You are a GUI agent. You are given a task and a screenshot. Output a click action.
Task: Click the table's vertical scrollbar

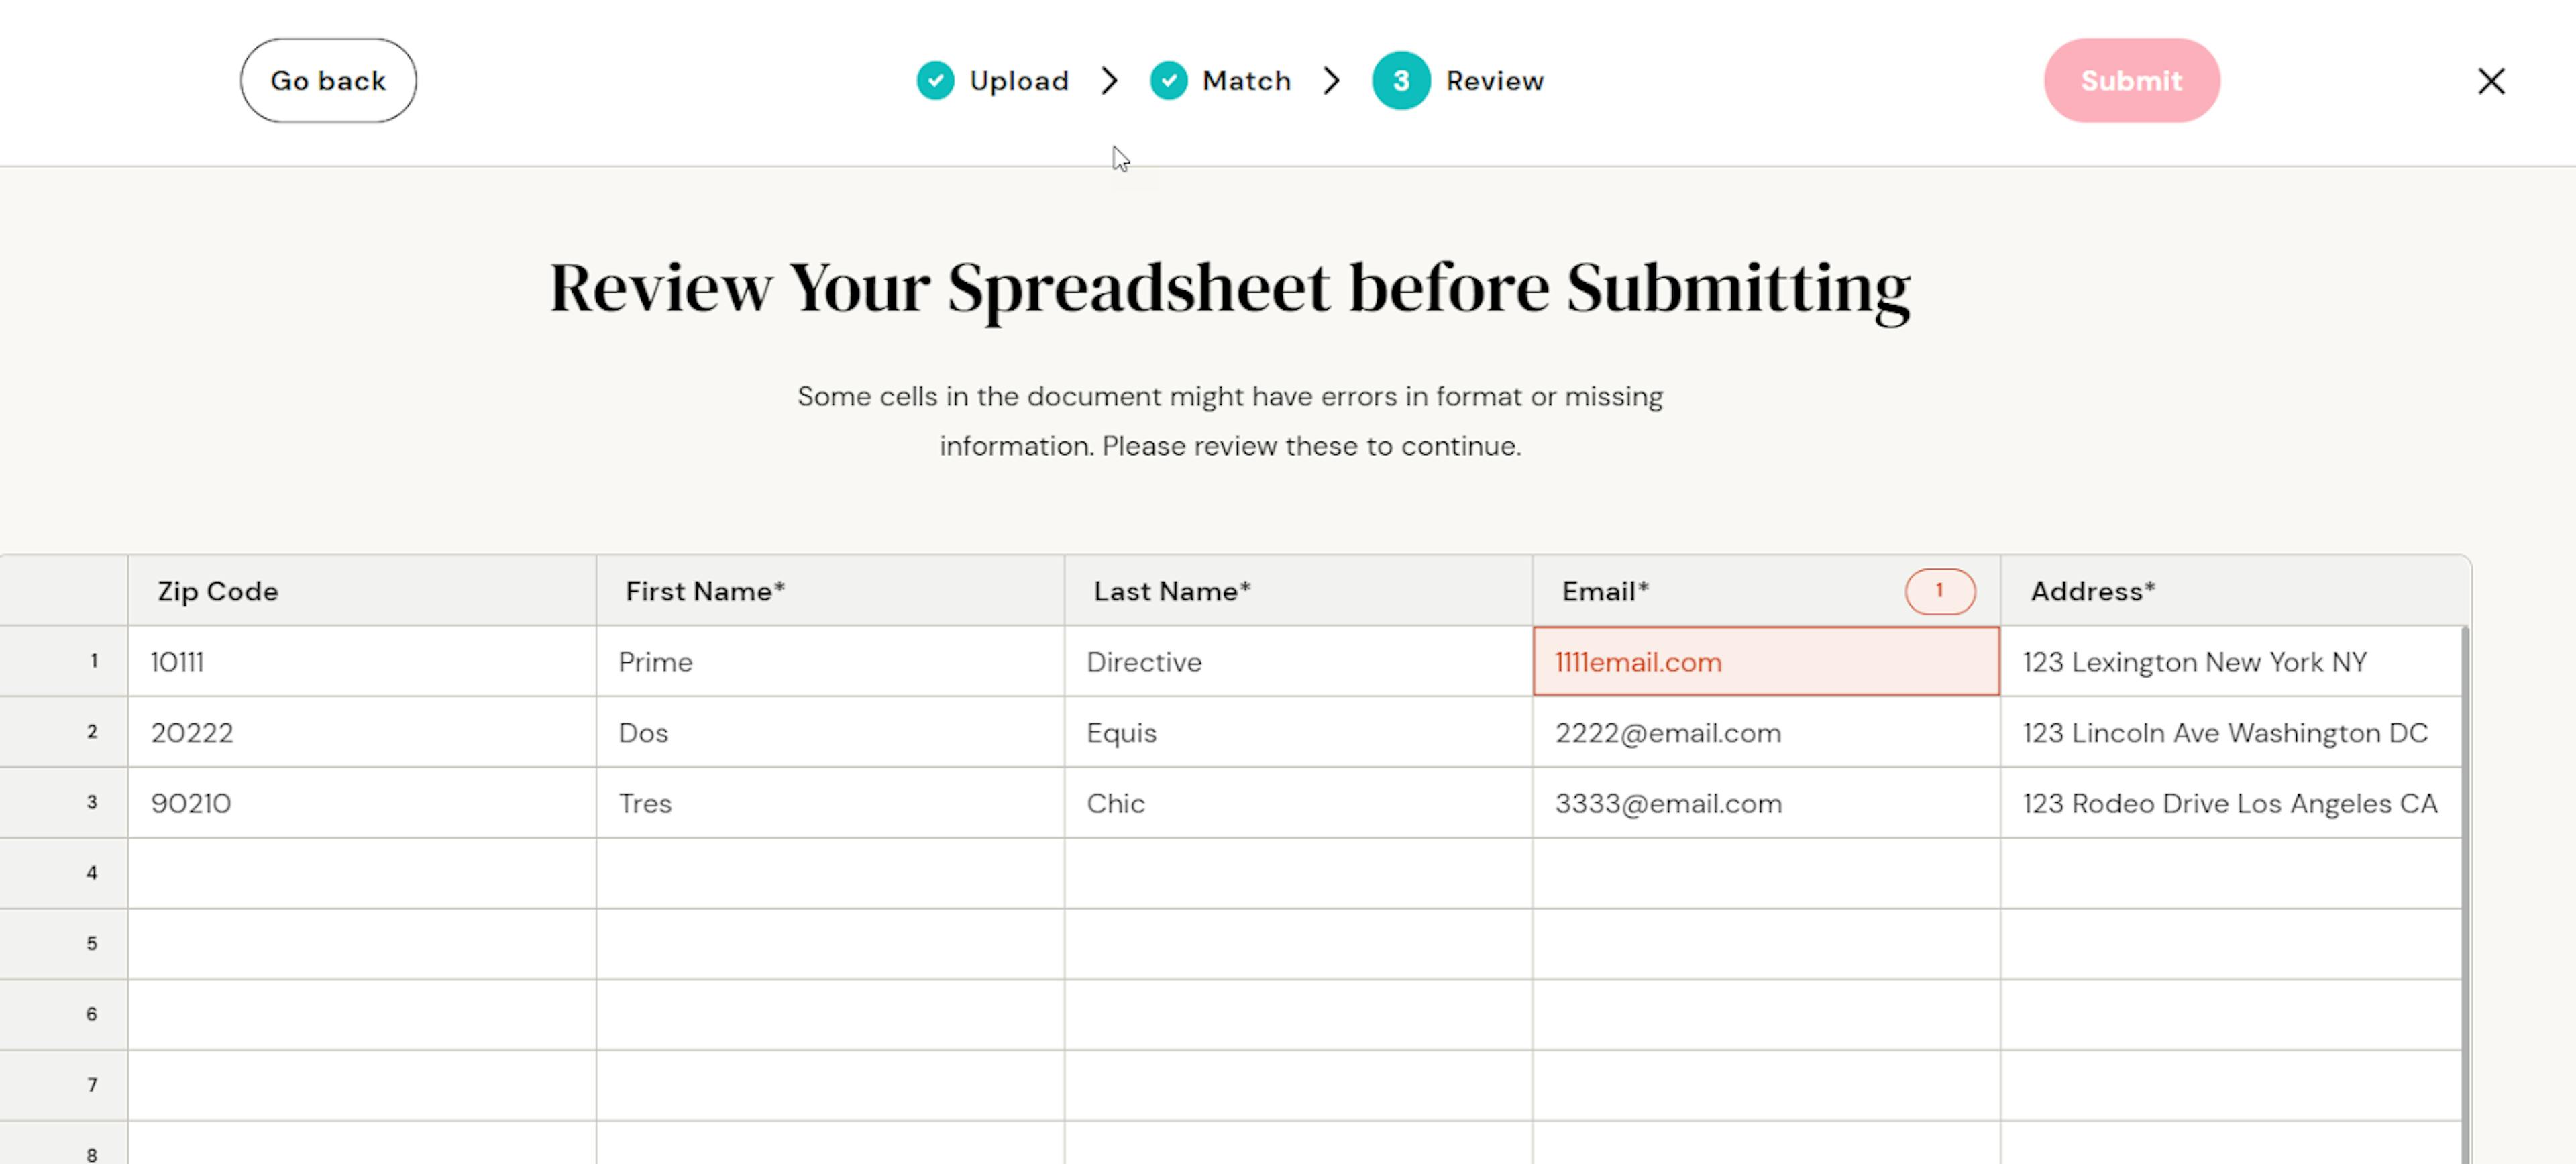tap(2464, 890)
